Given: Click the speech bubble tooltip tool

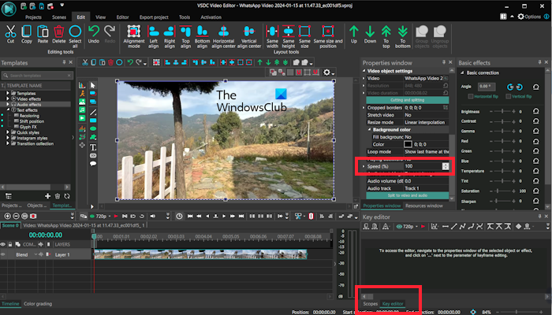Looking at the screenshot, I should [93, 164].
